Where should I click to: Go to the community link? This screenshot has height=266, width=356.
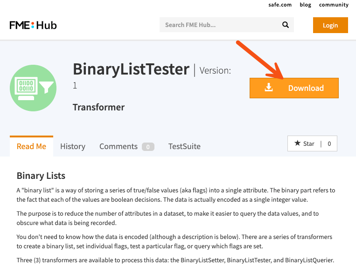click(x=334, y=5)
